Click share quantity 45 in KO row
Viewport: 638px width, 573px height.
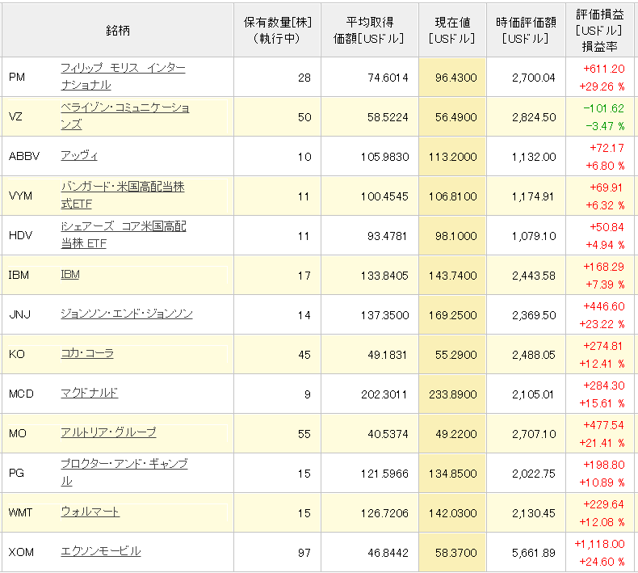(304, 355)
